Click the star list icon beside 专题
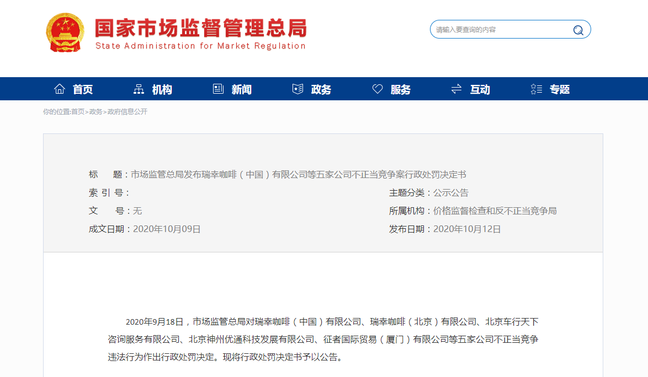 point(535,88)
